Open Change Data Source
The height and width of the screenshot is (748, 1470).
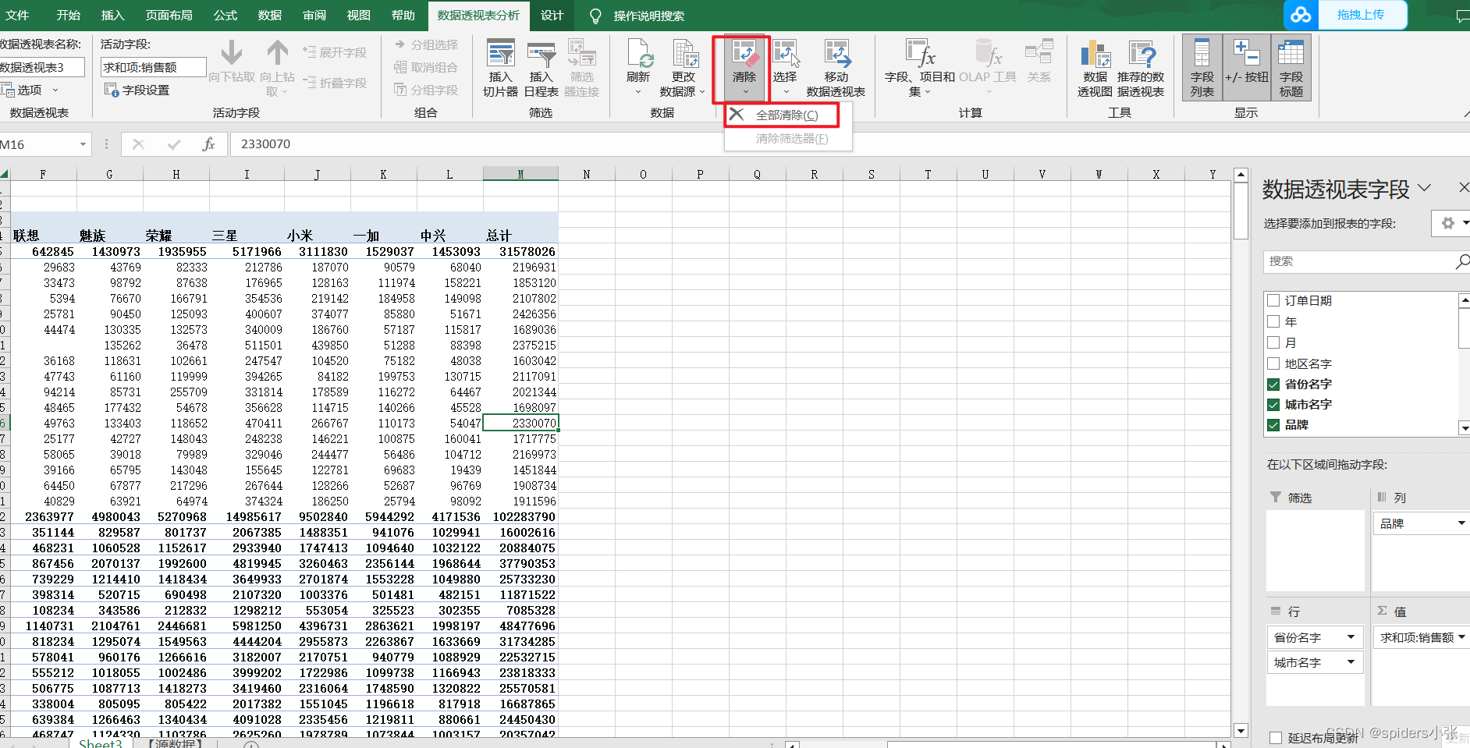tap(683, 69)
